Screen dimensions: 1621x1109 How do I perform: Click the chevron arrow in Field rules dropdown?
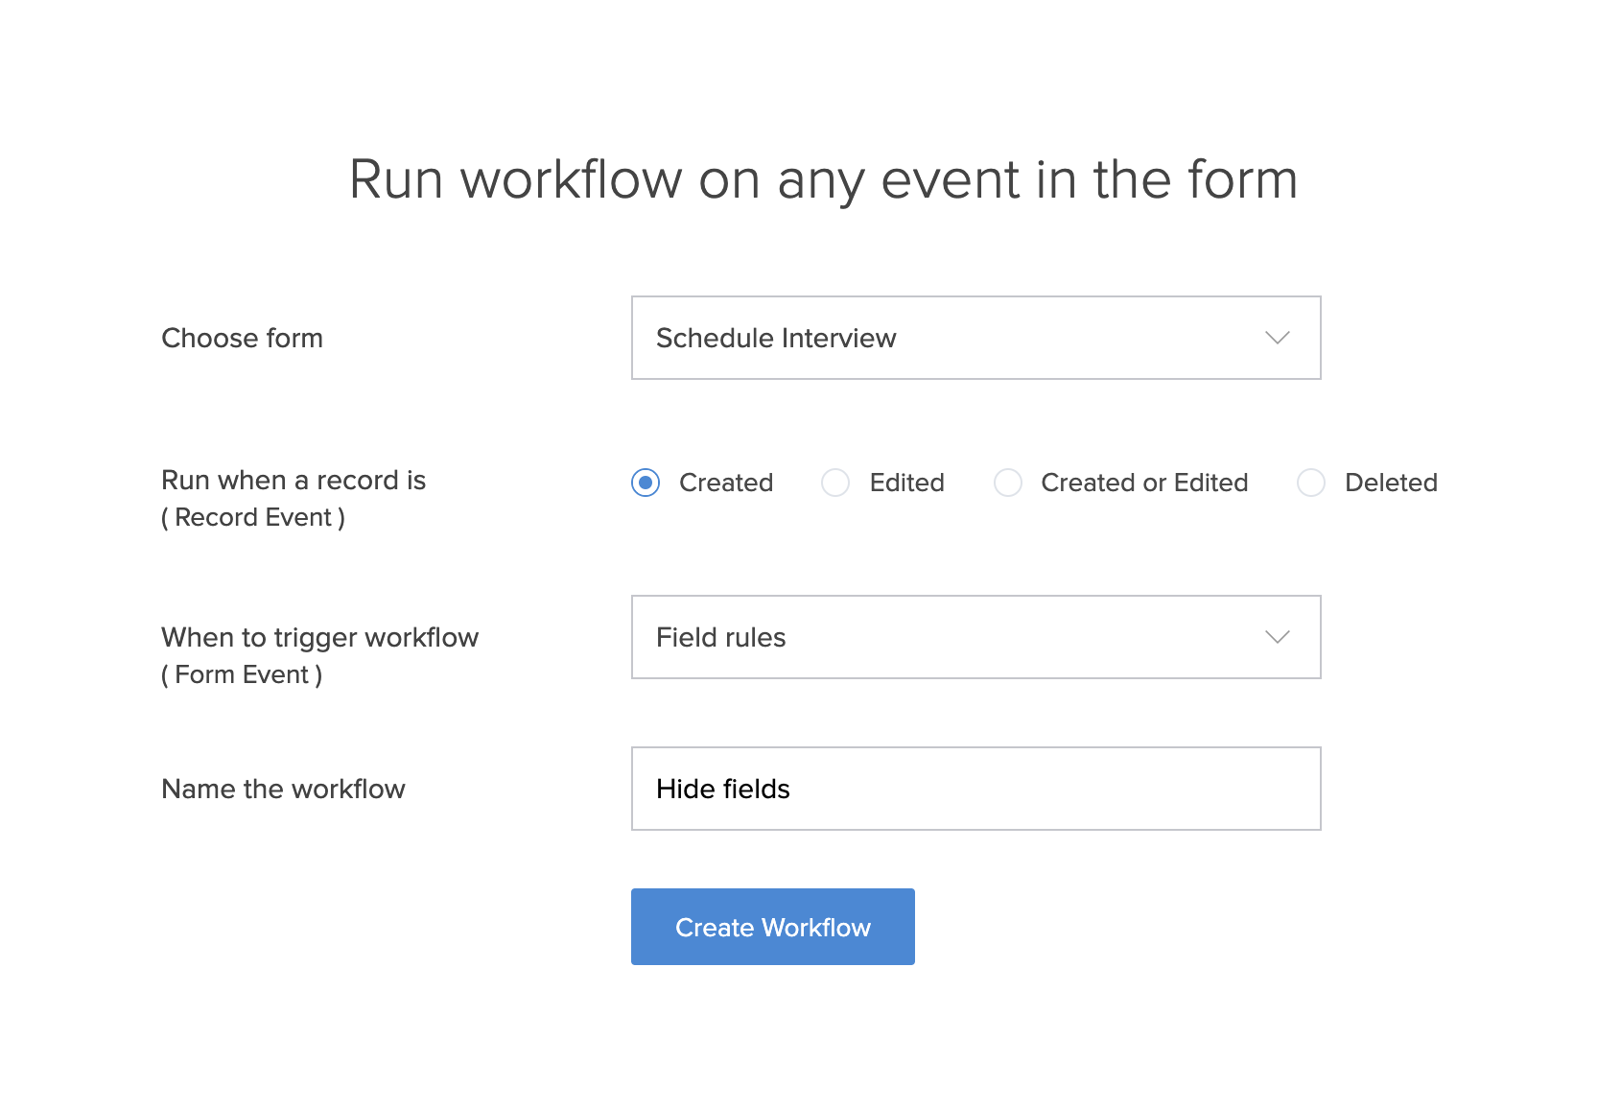coord(1277,637)
